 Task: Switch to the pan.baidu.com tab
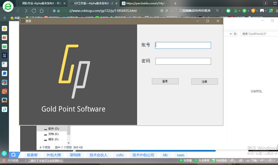tap(145, 3)
